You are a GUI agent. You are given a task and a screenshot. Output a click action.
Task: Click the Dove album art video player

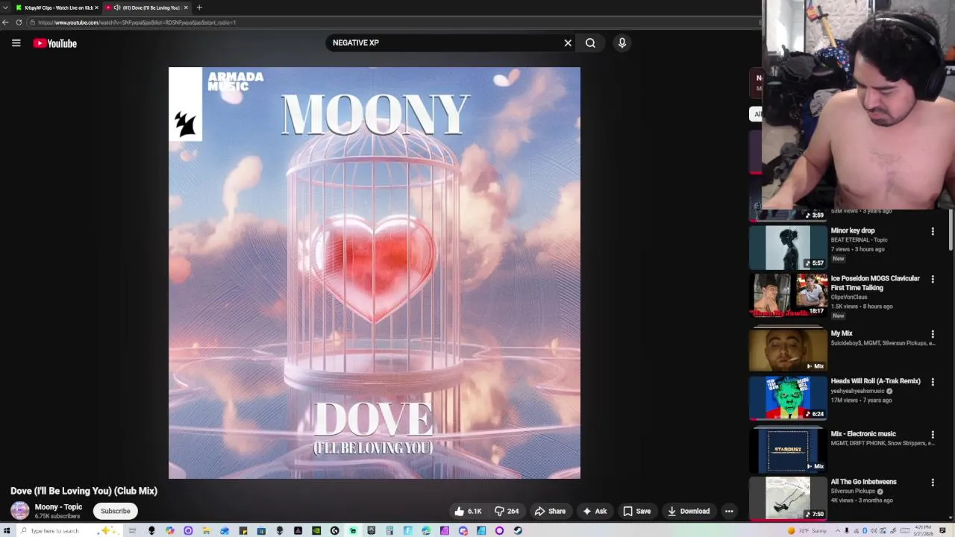click(375, 273)
